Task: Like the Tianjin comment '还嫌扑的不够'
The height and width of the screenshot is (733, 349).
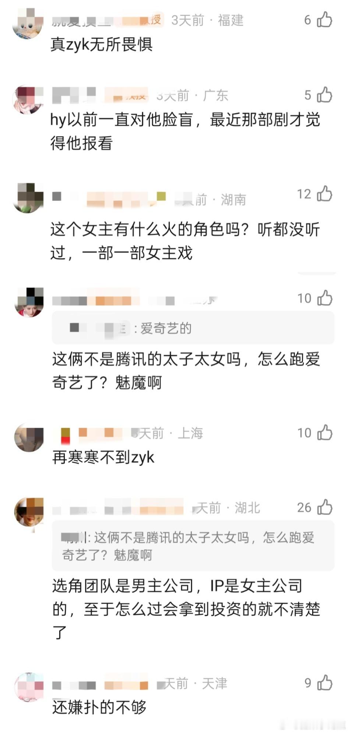Action: click(324, 683)
